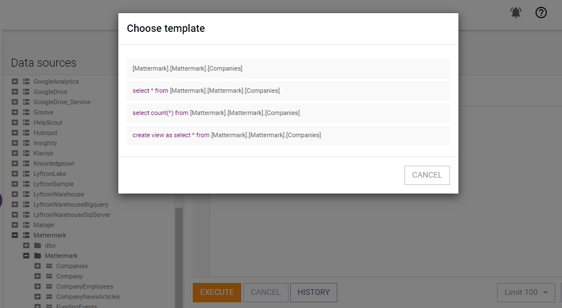
Task: Click the CompanyEmployees table icon
Action: coord(49,286)
